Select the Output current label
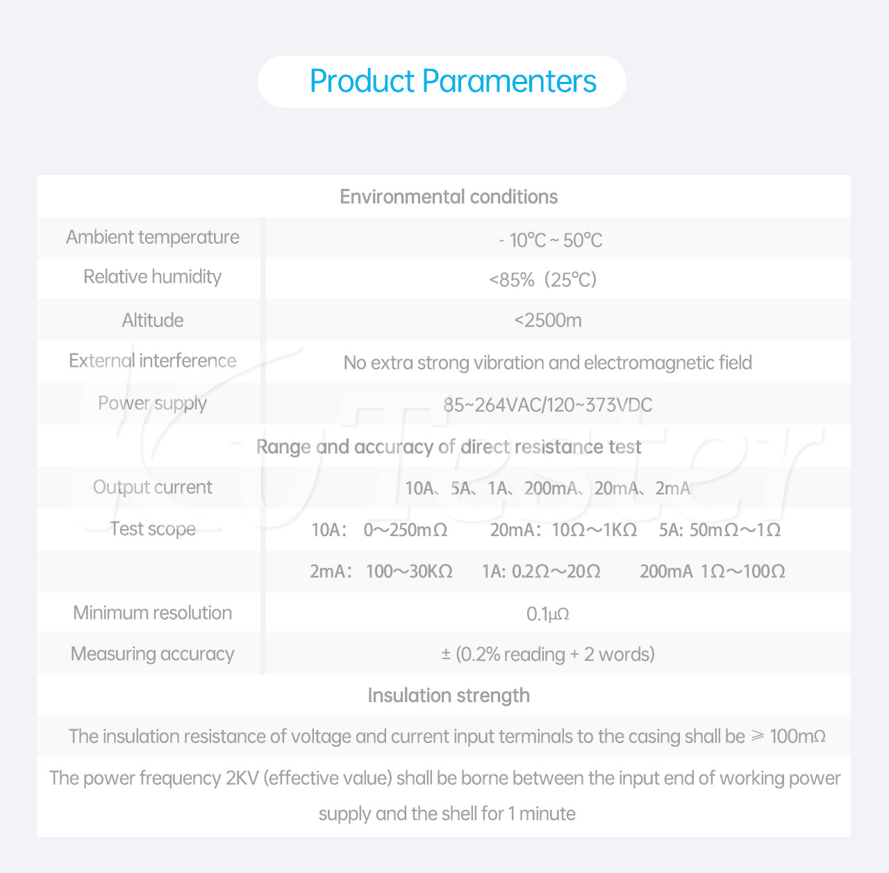Screen dimensions: 889x873 point(153,488)
